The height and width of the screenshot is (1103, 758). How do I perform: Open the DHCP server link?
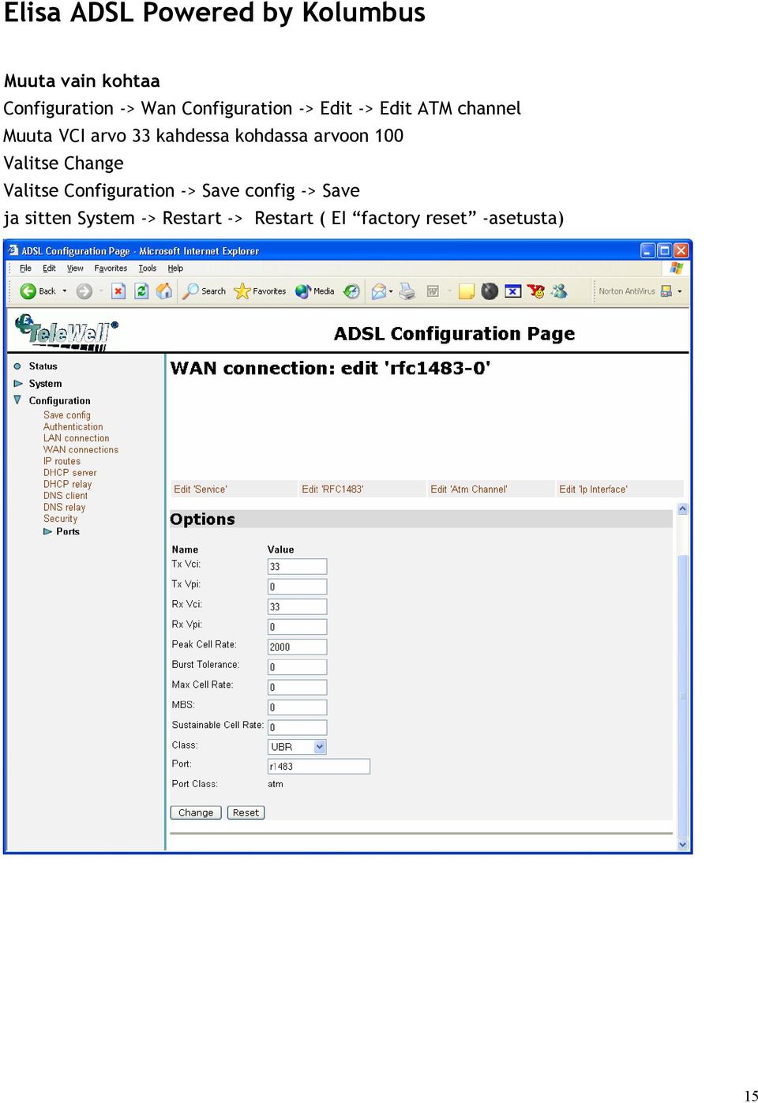pos(69,473)
